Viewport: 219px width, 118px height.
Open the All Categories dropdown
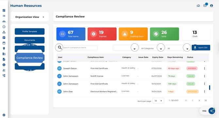tap(152, 48)
